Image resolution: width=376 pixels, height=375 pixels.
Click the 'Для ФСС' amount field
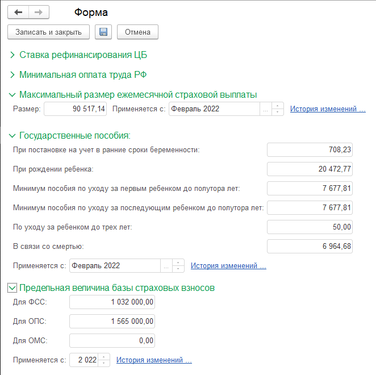(x=112, y=302)
